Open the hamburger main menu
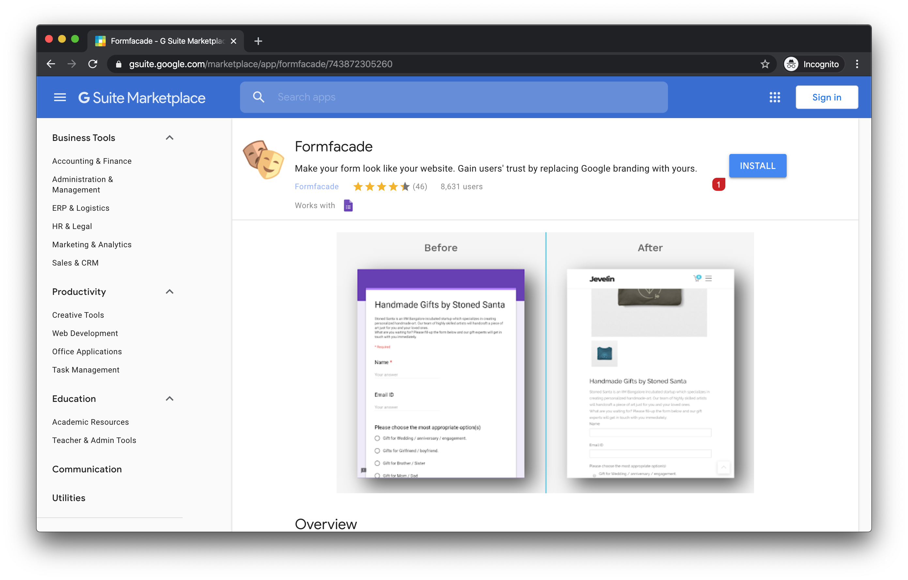The height and width of the screenshot is (580, 908). [60, 98]
